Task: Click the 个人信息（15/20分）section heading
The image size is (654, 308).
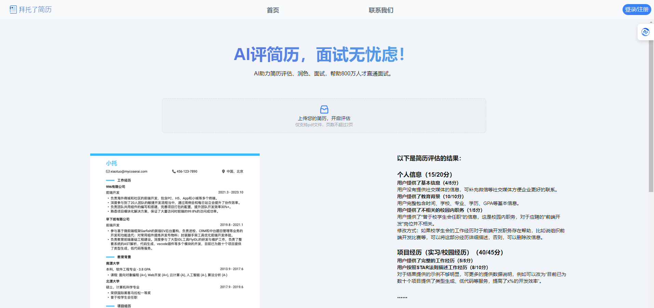Action: coord(424,174)
